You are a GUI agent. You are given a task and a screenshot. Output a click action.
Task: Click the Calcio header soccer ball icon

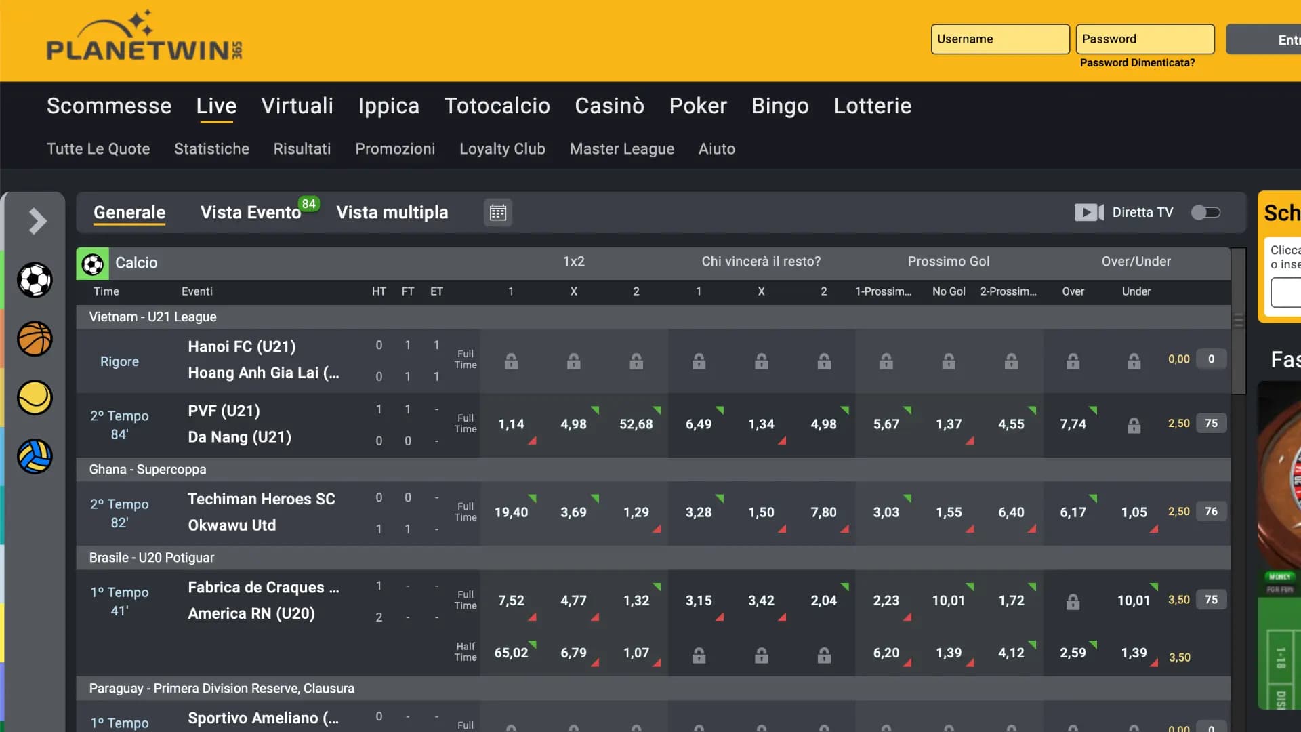(93, 263)
